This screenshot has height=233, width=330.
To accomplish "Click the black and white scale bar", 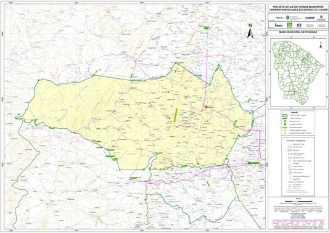I will [x=297, y=201].
